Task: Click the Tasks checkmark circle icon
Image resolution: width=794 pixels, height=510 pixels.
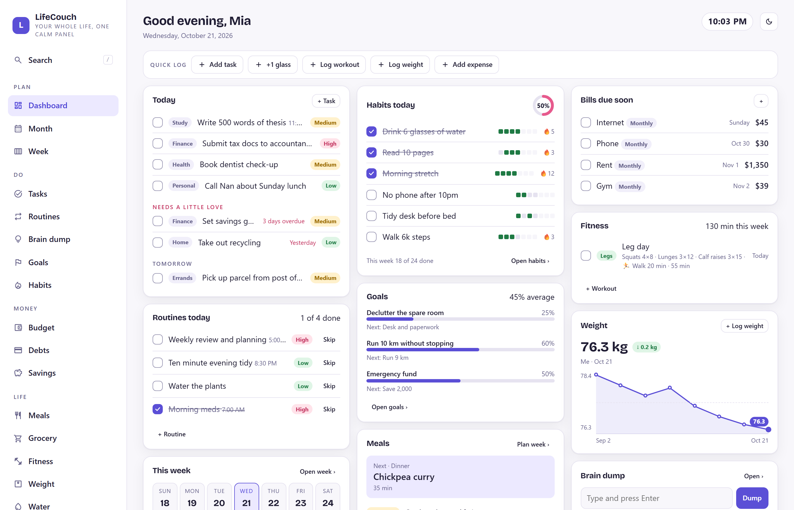Action: (x=18, y=194)
